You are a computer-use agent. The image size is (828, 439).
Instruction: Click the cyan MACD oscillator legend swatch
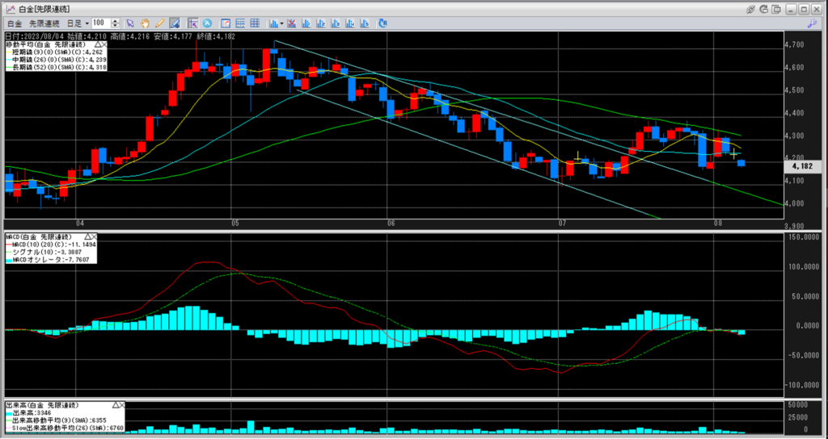9,258
